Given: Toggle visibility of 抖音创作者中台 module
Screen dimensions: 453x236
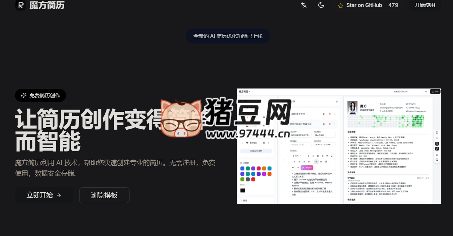Looking at the screenshot, I should (x=324, y=114).
